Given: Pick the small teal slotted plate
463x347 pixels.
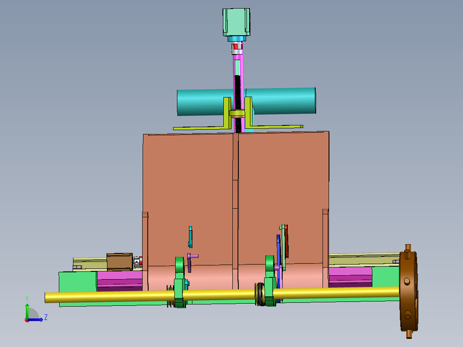Looking at the screenshot, I should click(x=190, y=237).
